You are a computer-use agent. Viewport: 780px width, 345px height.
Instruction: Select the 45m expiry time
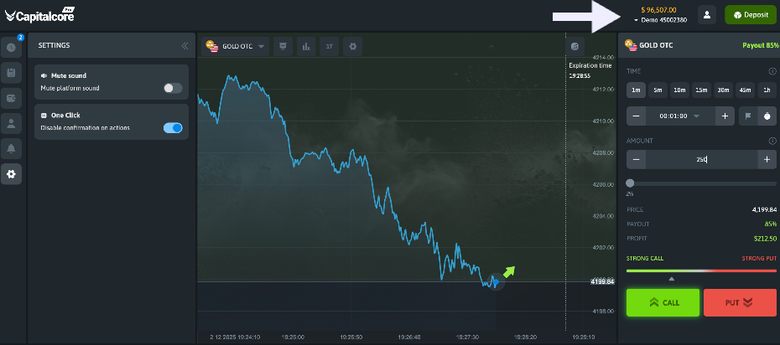(745, 90)
